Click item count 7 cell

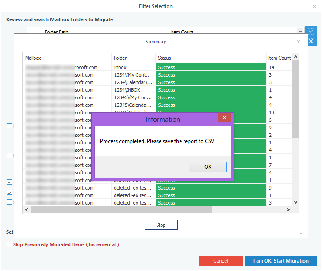pos(279,165)
